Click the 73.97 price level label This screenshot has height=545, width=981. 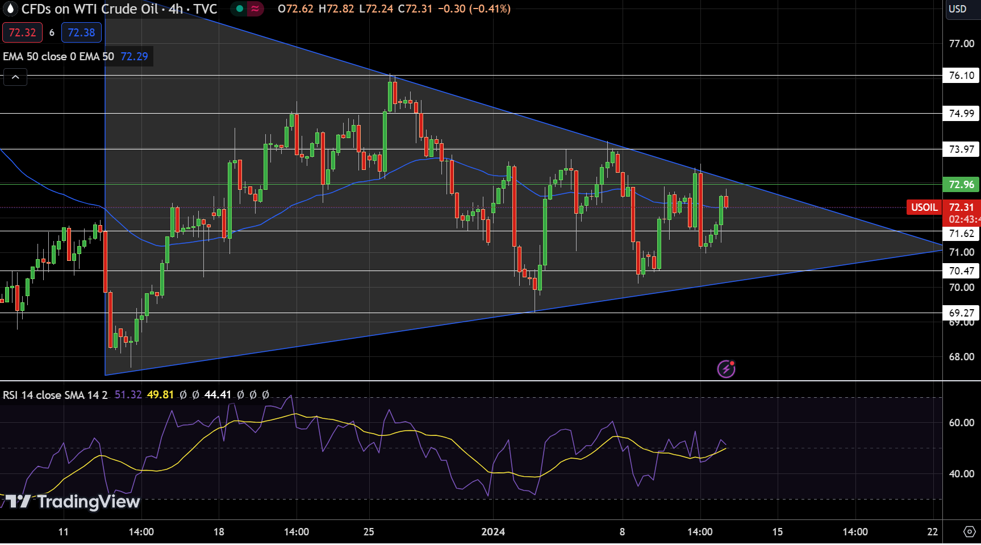tap(961, 149)
